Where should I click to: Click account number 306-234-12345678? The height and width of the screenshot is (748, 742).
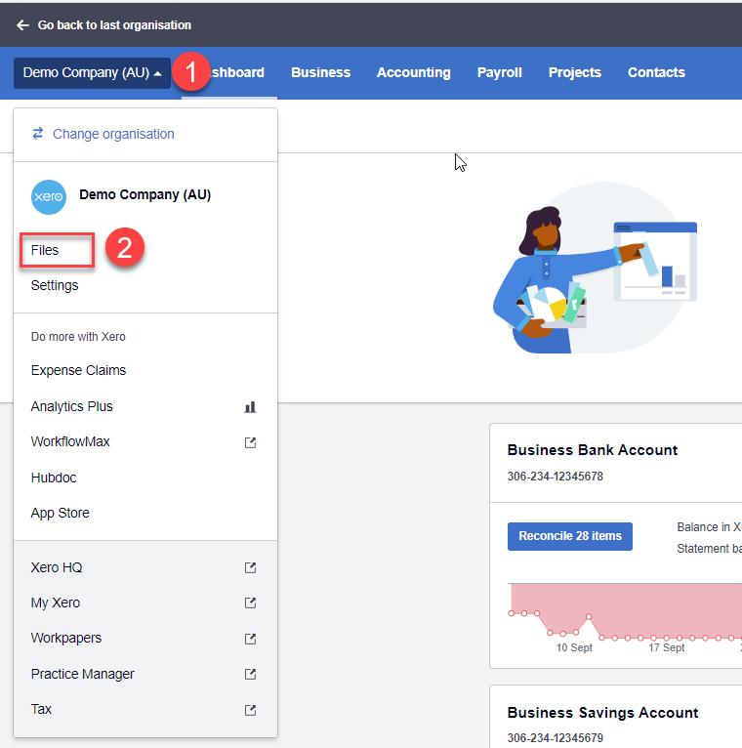[x=556, y=477]
